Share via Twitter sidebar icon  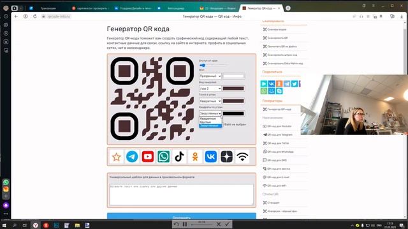pos(295,83)
